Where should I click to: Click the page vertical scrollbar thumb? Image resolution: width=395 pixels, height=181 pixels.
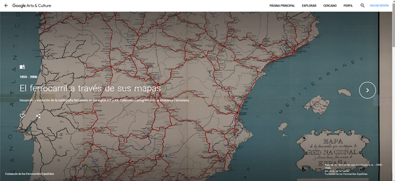(394, 25)
